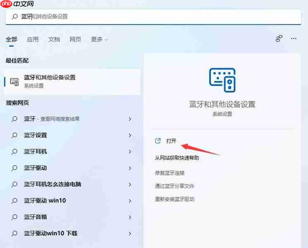Click the search icon beside 蓝牙耳机怎么连接电脑
Screen dimensions: 308x248
tap(14, 185)
